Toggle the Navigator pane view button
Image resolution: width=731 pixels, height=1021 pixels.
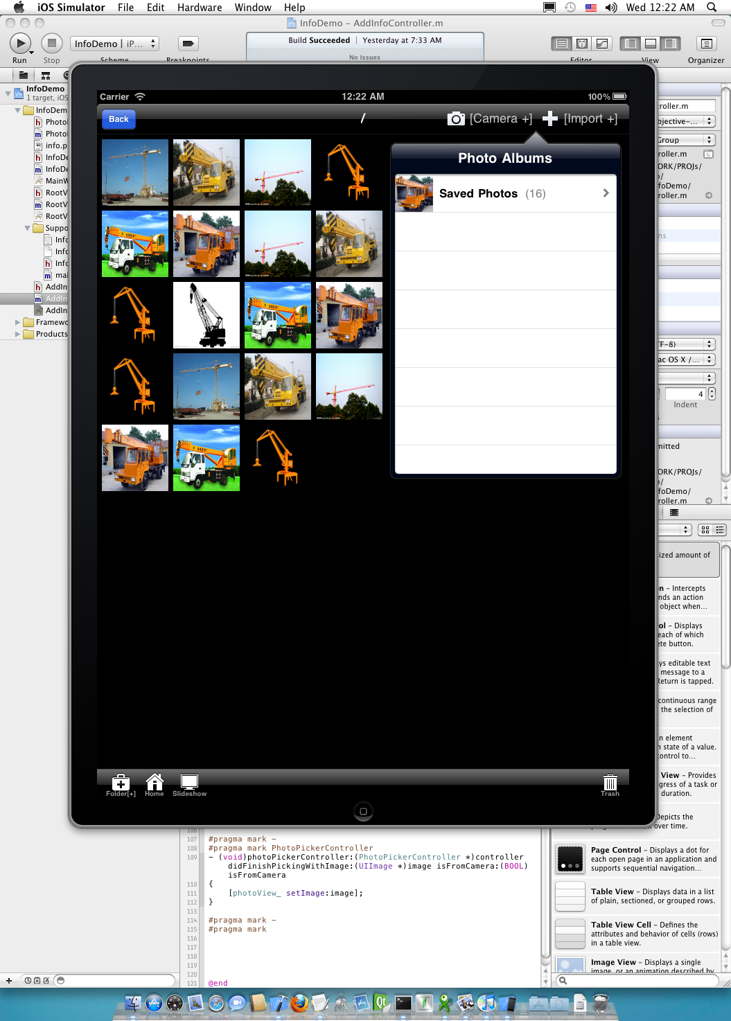click(630, 44)
